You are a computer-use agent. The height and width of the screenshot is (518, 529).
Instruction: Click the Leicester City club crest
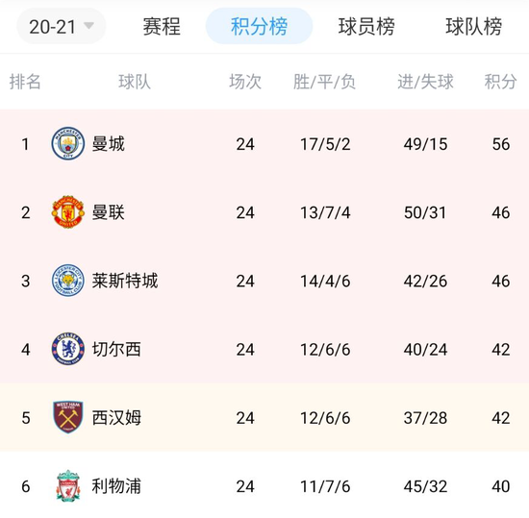click(68, 281)
